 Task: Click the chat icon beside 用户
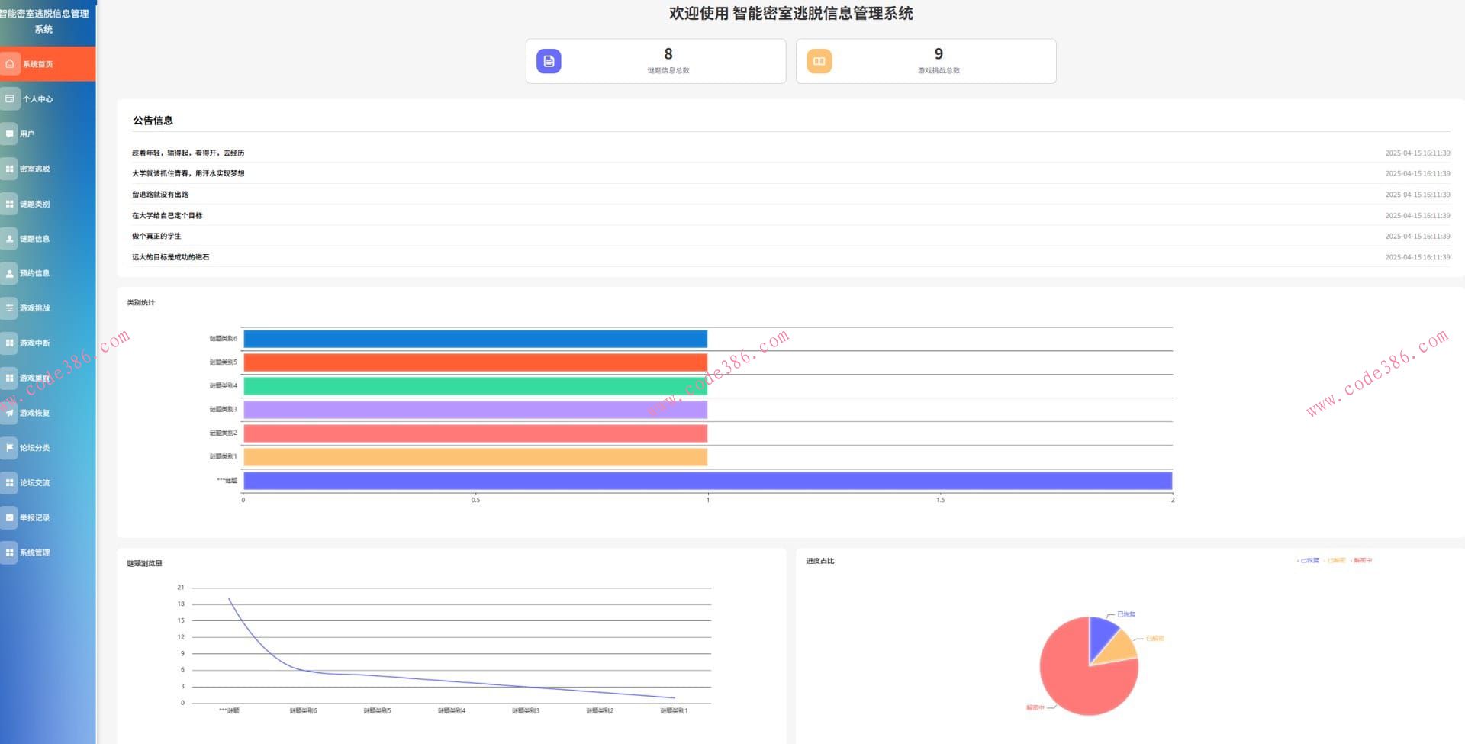tap(10, 134)
